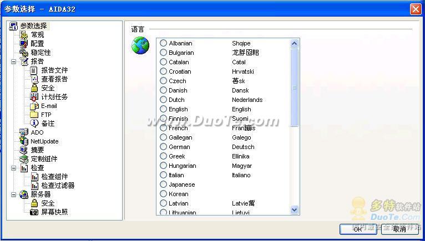The height and width of the screenshot is (241, 425).
Task: Choose Japanese language option
Action: [163, 184]
